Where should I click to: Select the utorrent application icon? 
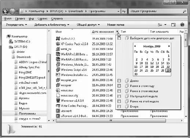point(58,111)
